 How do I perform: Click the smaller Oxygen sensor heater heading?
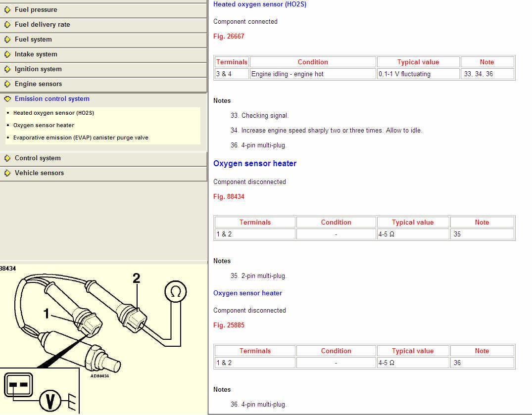pyautogui.click(x=247, y=293)
